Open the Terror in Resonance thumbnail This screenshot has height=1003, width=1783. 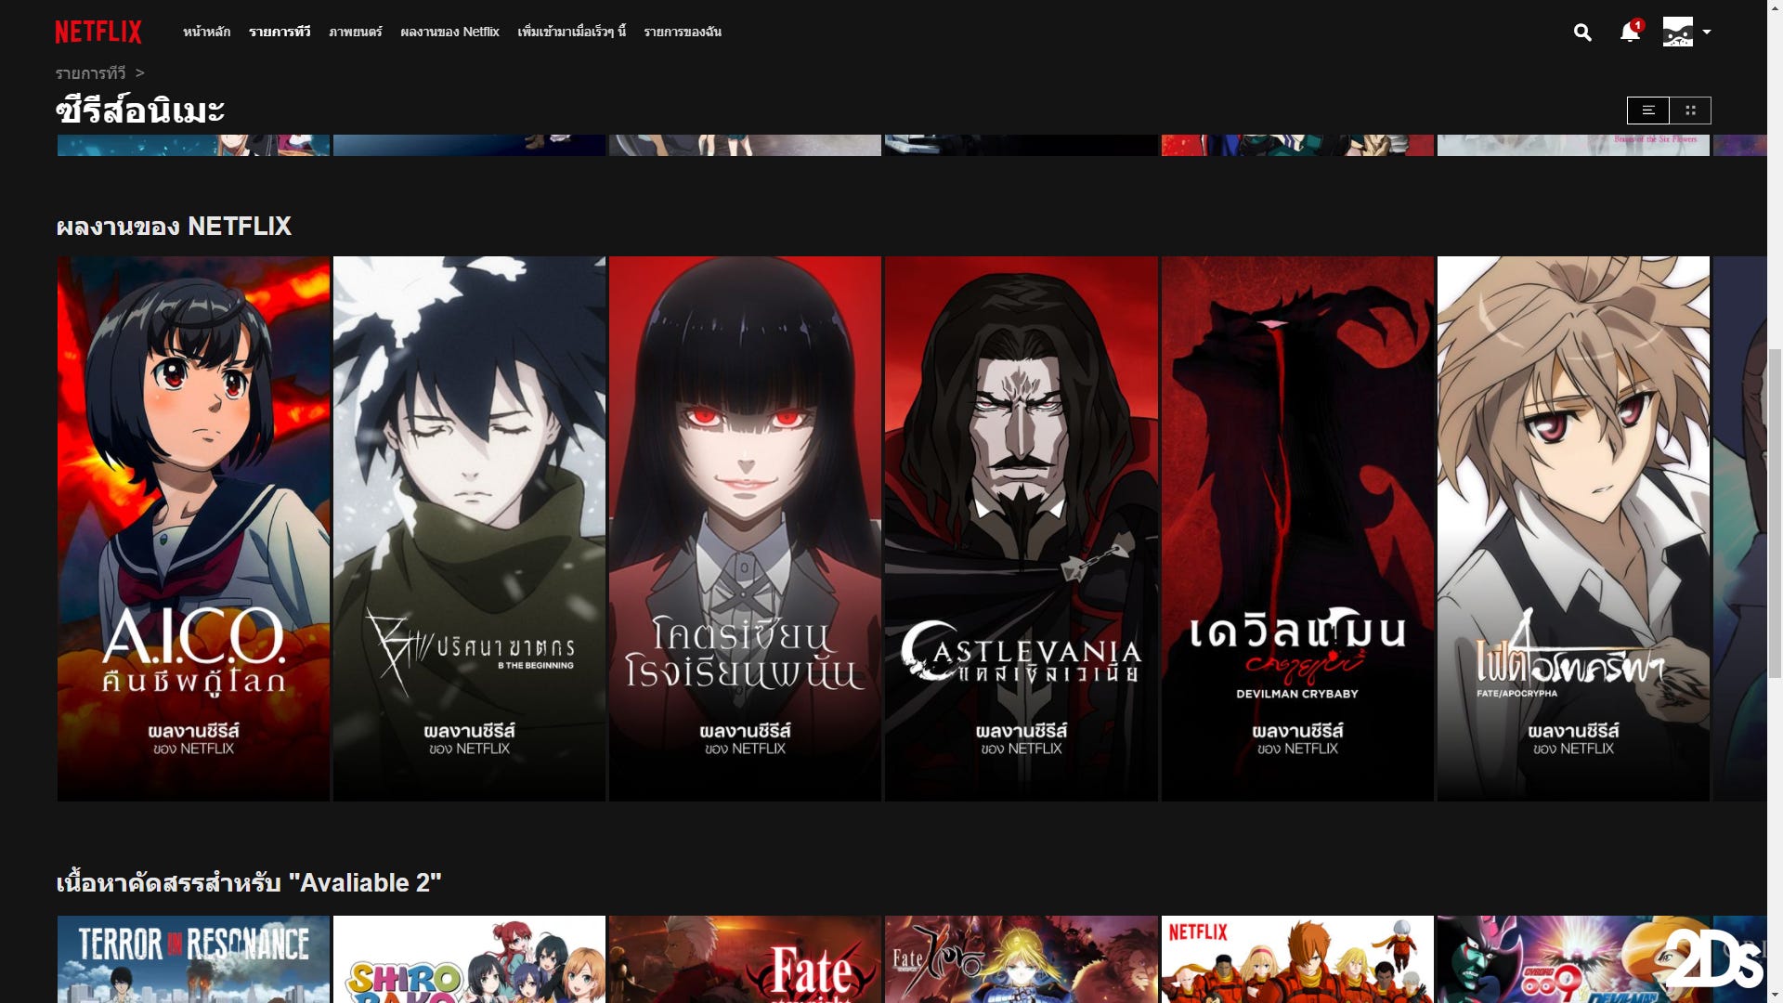coord(193,959)
